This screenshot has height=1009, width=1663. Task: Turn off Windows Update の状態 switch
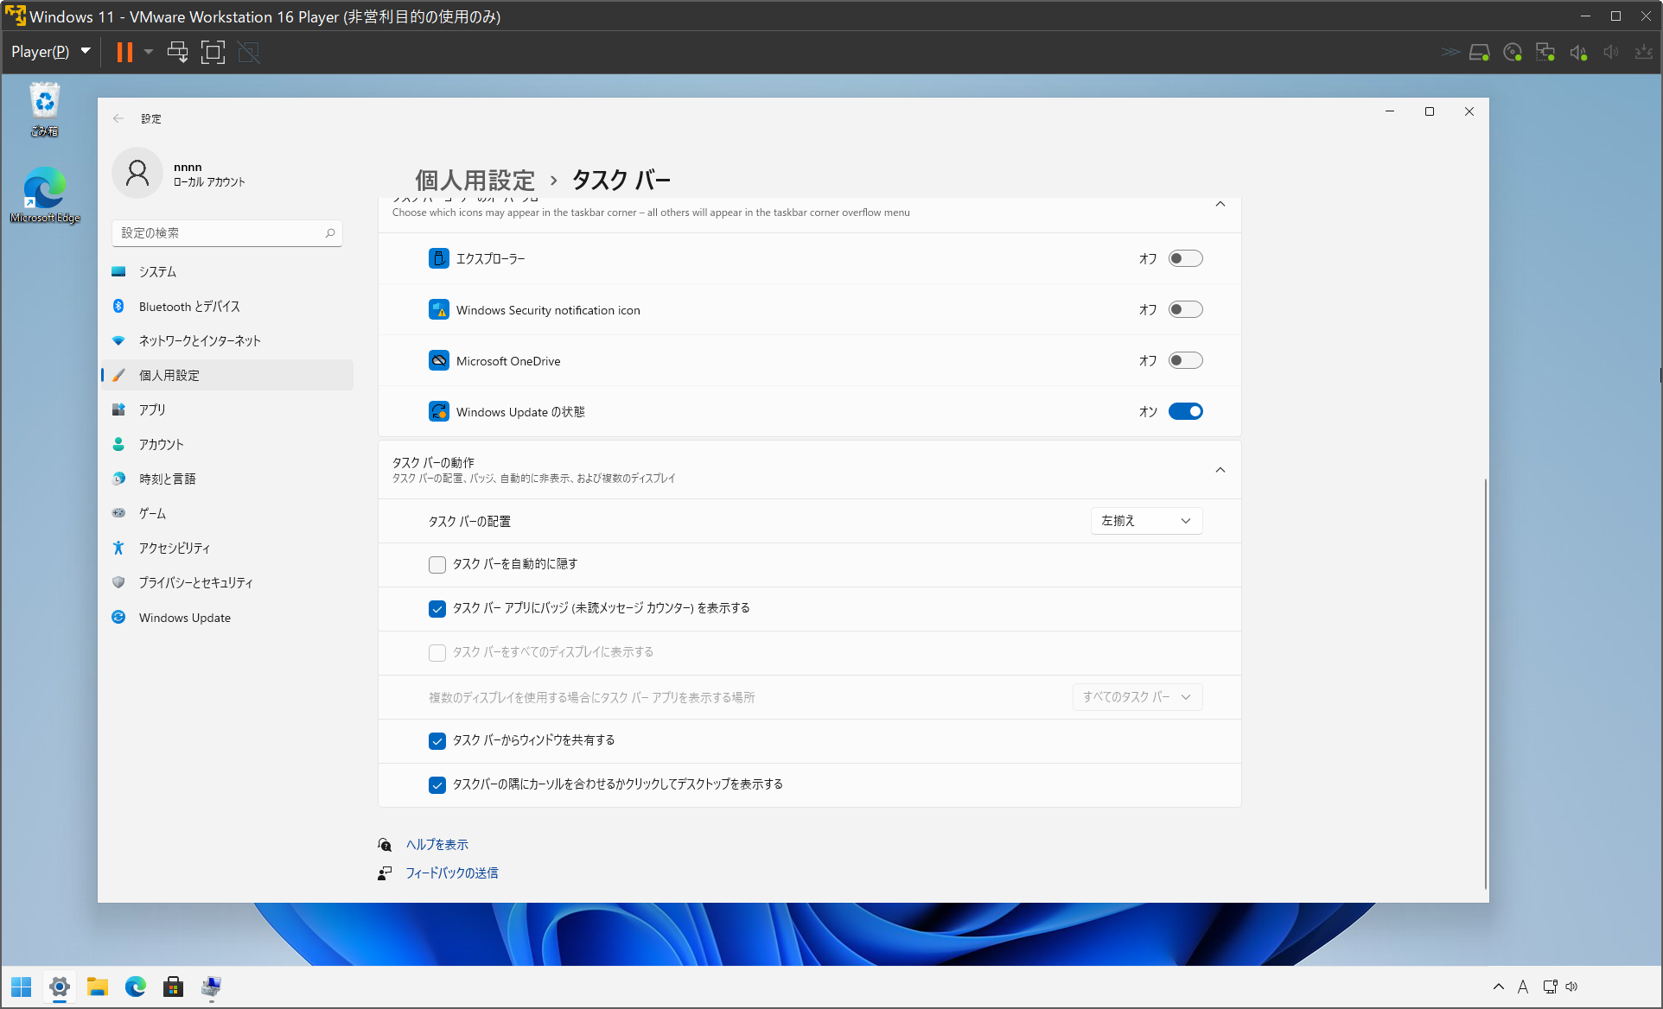(1185, 411)
